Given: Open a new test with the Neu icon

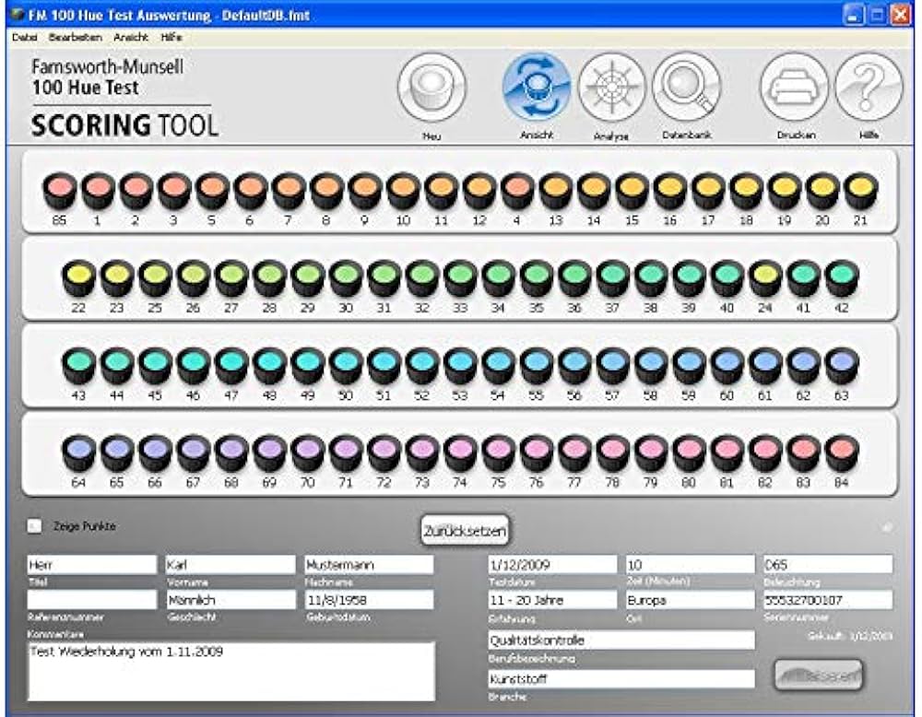Looking at the screenshot, I should [x=430, y=88].
